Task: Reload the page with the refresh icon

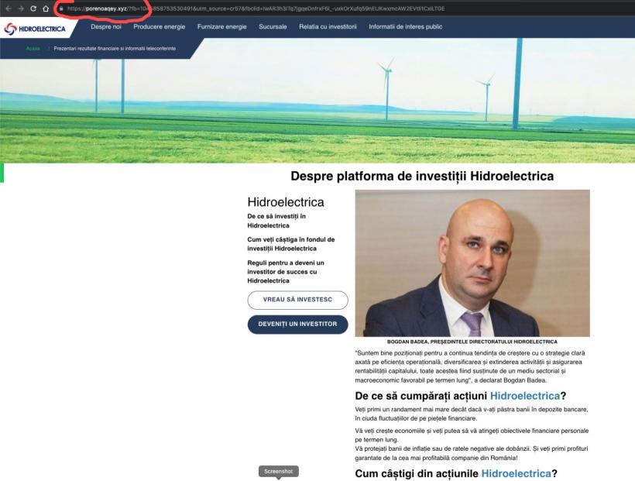Action: [35, 9]
